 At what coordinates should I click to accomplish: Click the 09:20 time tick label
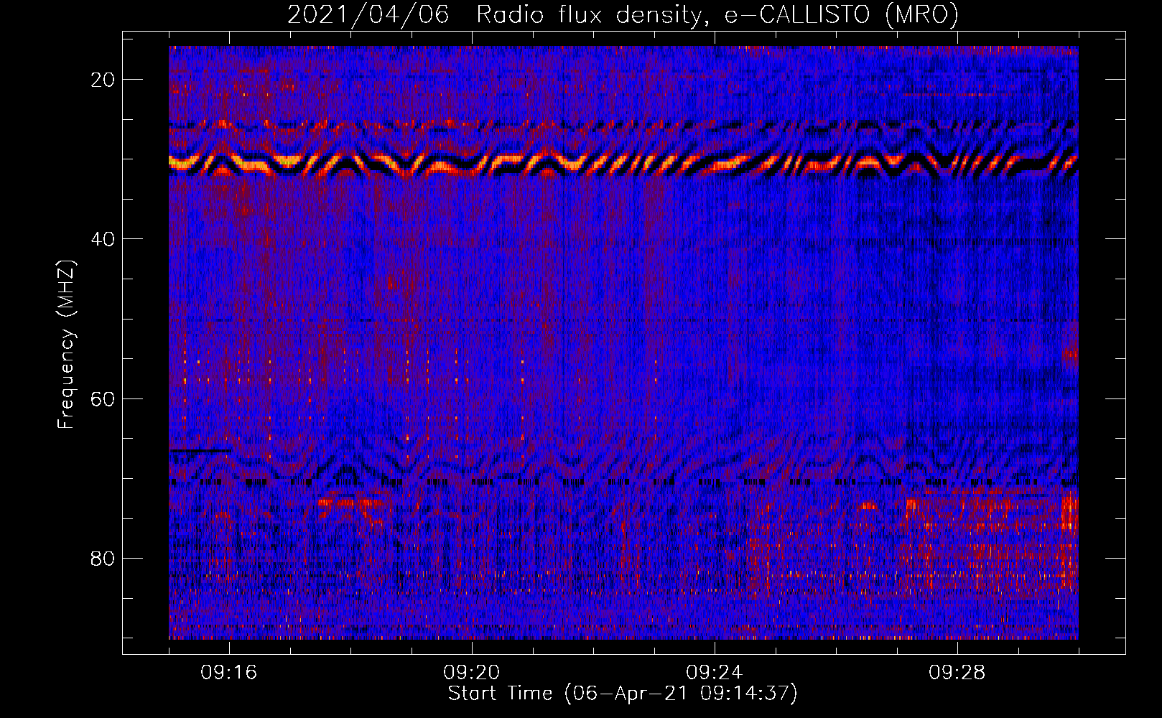pos(472,673)
